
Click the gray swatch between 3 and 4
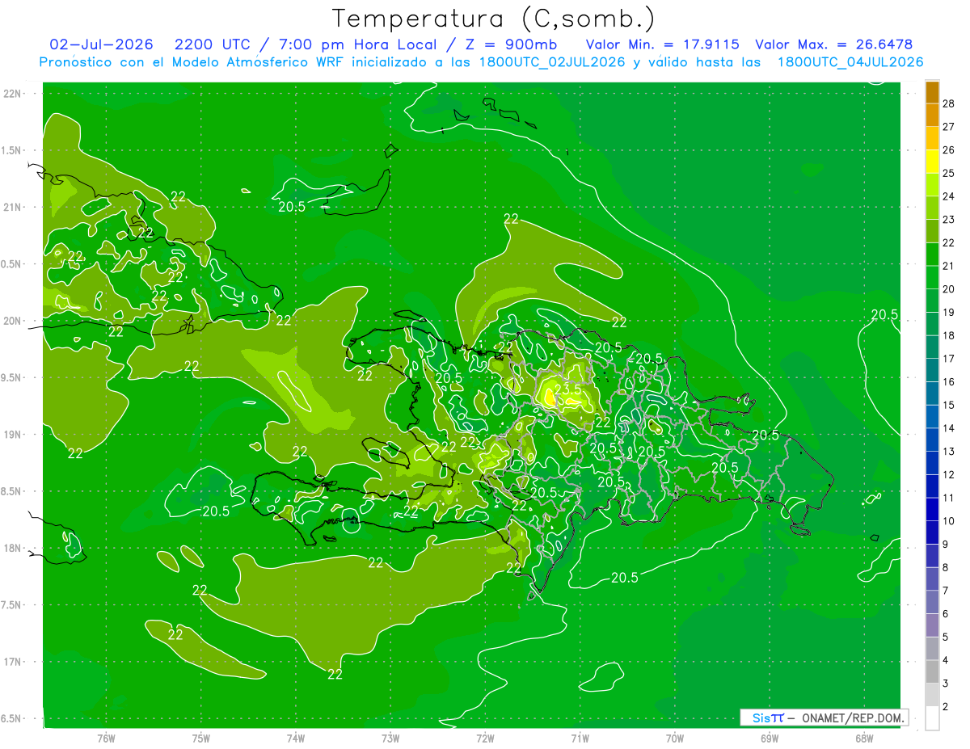[933, 671]
